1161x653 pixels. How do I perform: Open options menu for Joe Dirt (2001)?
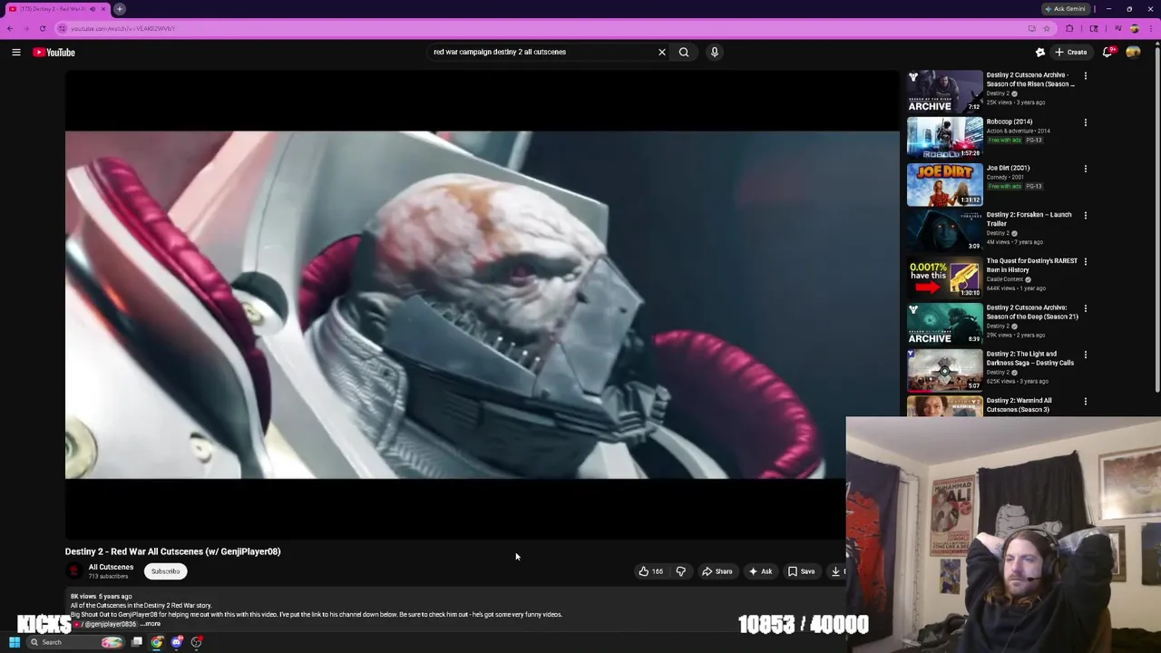(1086, 169)
